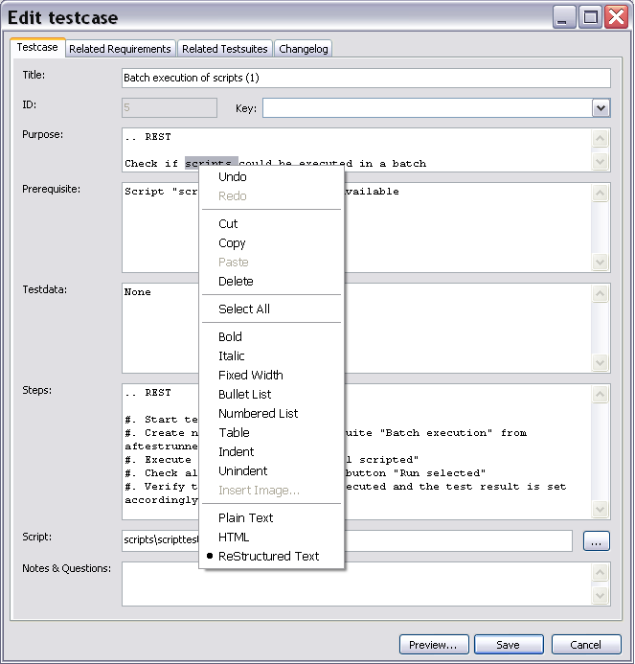Click Steps scroll down arrow

601,509
